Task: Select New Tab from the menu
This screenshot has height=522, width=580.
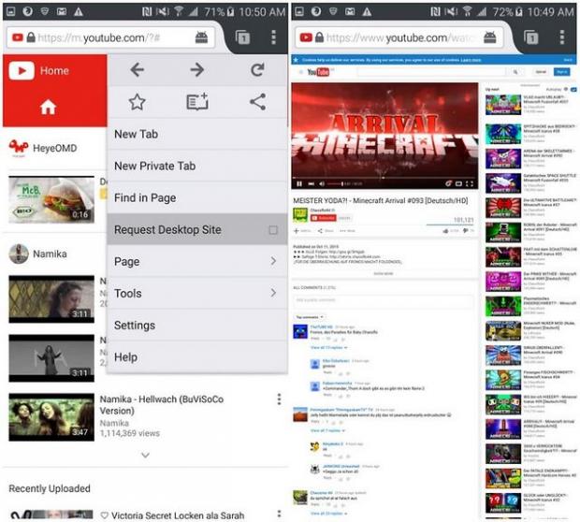Action: click(137, 134)
